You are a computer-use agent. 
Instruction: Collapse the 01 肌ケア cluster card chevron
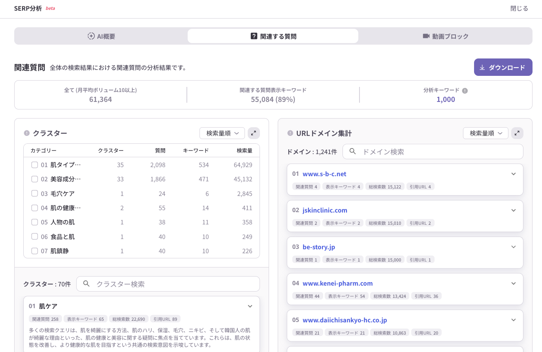click(250, 306)
